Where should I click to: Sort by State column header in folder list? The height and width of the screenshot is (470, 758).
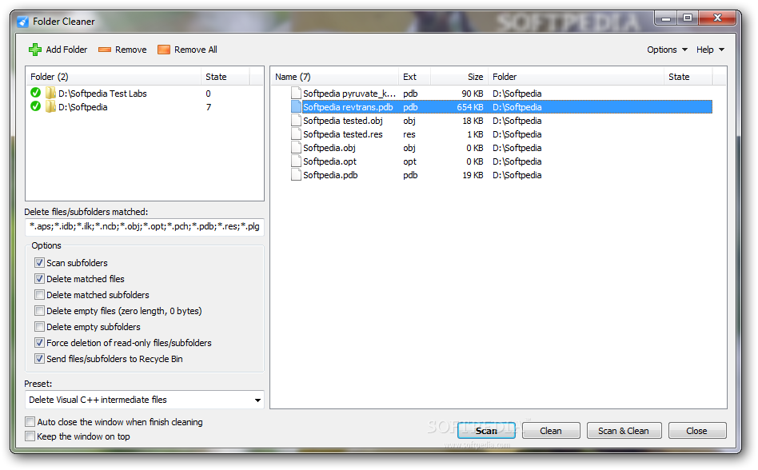[x=225, y=77]
